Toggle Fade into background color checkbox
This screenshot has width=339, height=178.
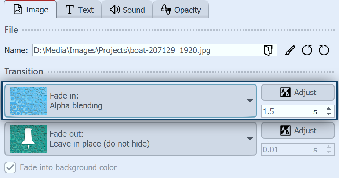coord(11,168)
